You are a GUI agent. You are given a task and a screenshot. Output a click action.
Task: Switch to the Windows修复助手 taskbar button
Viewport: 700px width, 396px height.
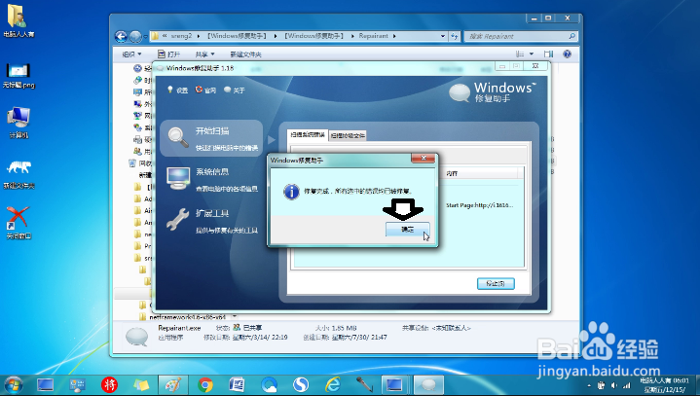(428, 385)
